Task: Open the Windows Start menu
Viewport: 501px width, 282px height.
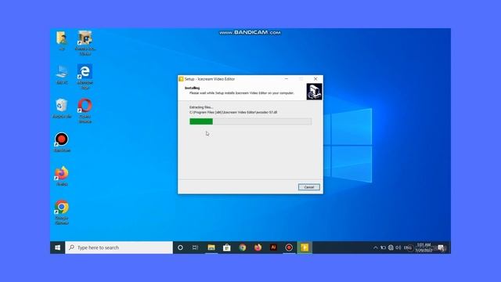Action: pyautogui.click(x=57, y=248)
